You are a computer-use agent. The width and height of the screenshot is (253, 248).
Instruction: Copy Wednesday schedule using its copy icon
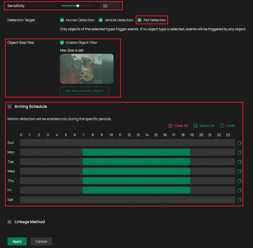239,171
